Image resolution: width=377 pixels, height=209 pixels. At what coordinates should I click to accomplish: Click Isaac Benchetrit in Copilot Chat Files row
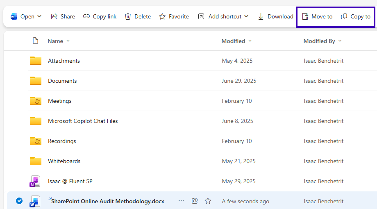click(324, 121)
